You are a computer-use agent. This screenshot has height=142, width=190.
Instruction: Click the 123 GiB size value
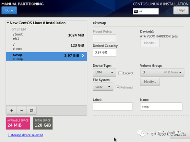(x=77, y=45)
